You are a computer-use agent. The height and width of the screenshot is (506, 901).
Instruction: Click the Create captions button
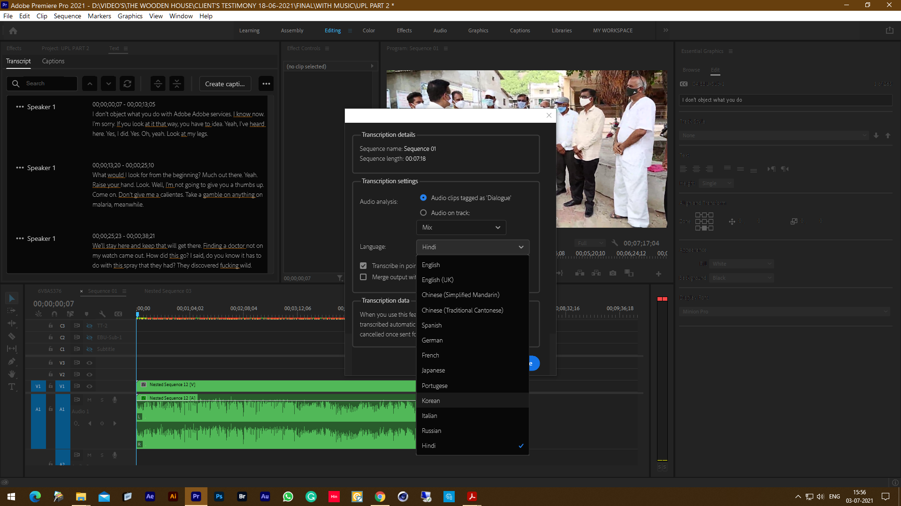point(225,83)
